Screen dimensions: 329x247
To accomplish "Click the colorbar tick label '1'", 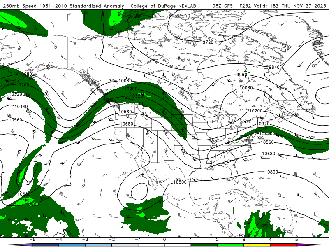I will (x=191, y=240).
